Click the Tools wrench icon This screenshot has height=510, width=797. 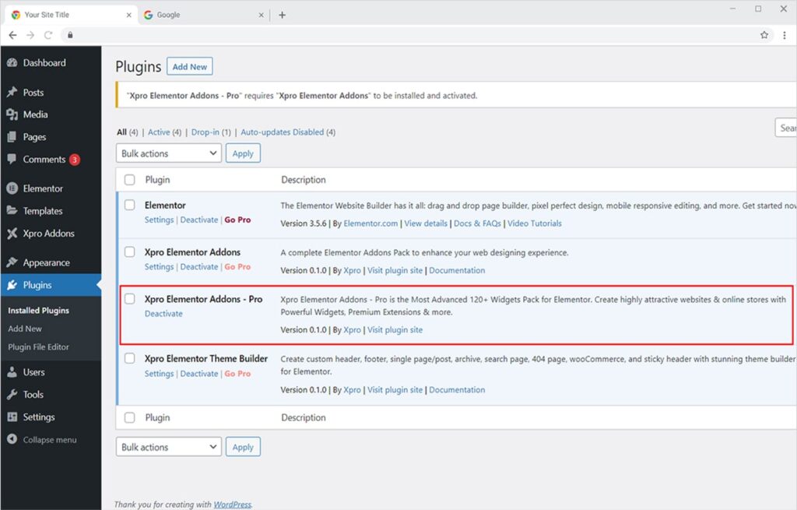(x=12, y=395)
